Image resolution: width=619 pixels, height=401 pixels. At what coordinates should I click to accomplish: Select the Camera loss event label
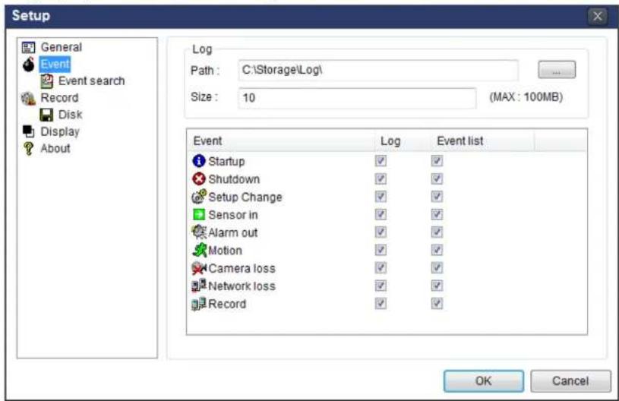(242, 268)
